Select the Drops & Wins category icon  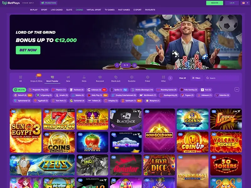pos(36,77)
